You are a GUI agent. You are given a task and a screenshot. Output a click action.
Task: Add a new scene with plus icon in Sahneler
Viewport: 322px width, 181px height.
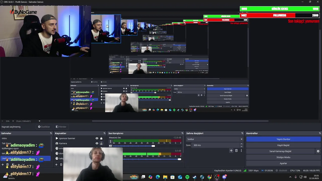pos(3,165)
